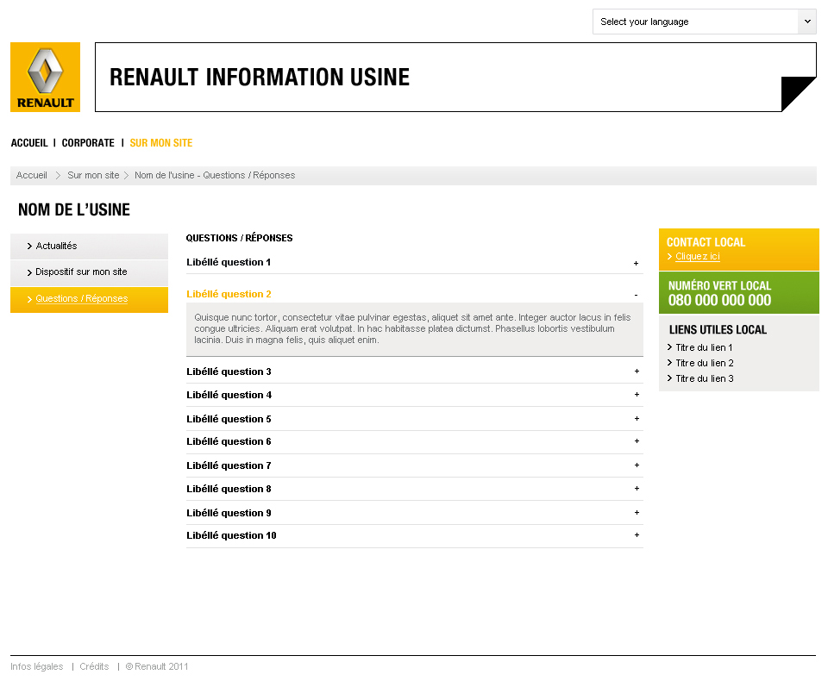Click the Cliquez ici contact link
The image size is (828, 687).
(x=698, y=256)
